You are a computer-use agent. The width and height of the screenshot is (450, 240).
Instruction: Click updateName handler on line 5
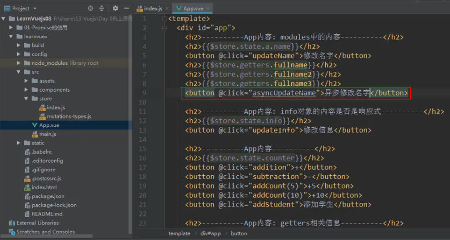[x=274, y=55]
